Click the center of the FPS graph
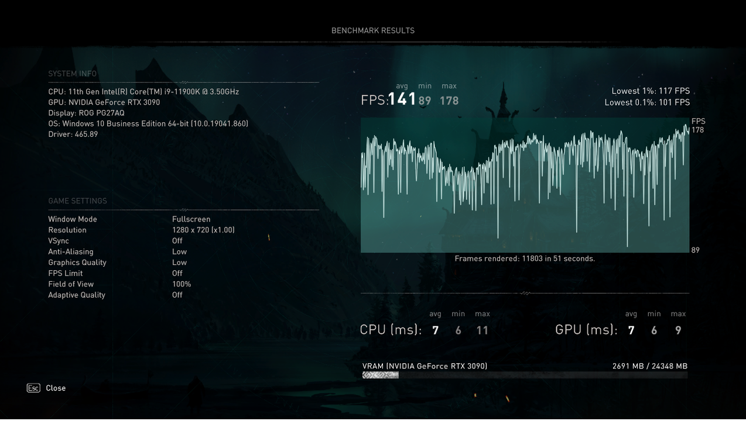The height and width of the screenshot is (421, 746). click(525, 185)
